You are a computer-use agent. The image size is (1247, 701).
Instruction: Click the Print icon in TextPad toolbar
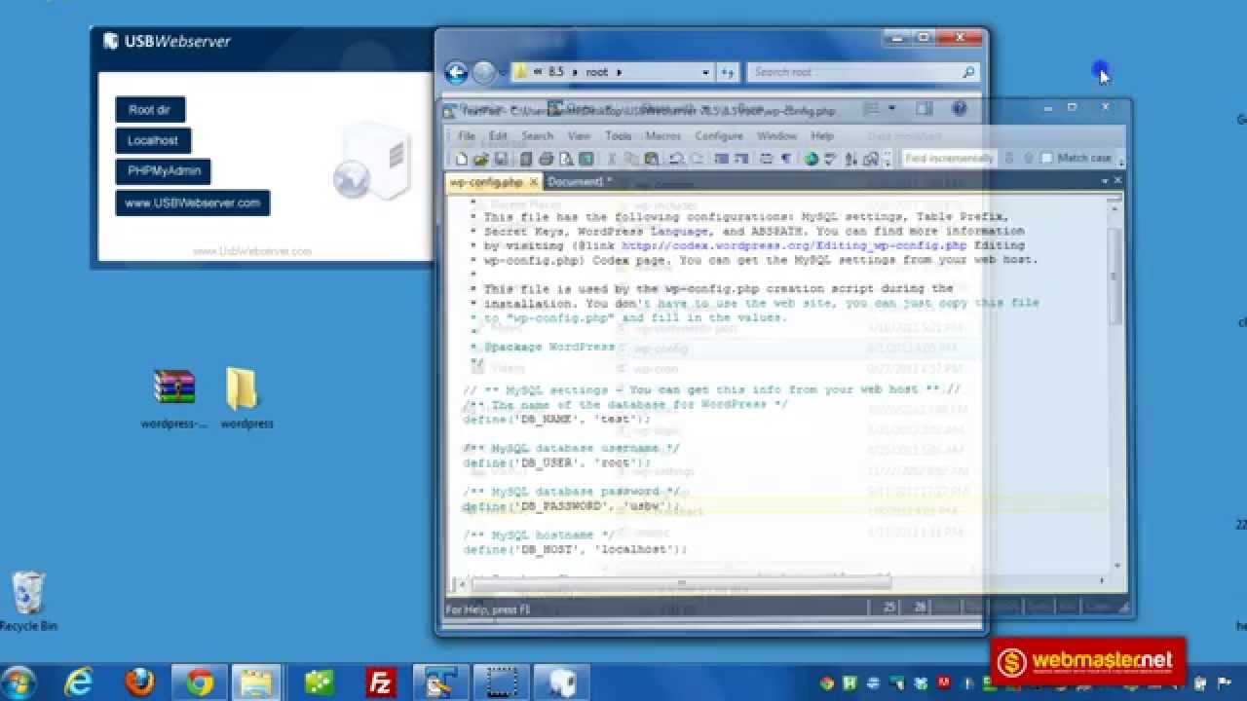coord(546,159)
